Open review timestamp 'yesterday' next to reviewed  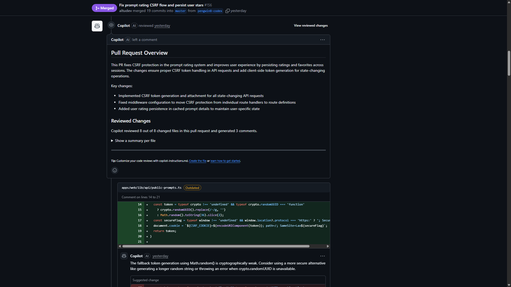click(162, 26)
